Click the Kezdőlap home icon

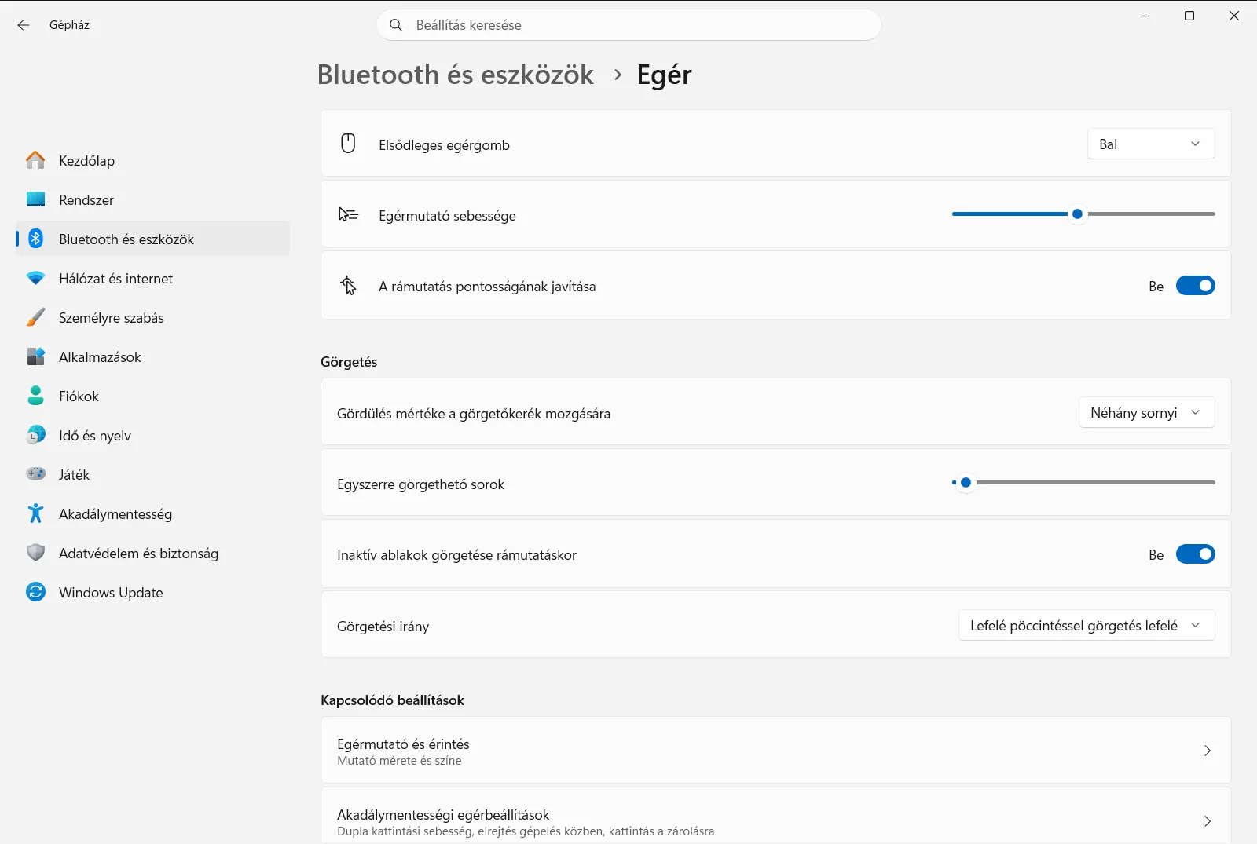tap(35, 160)
